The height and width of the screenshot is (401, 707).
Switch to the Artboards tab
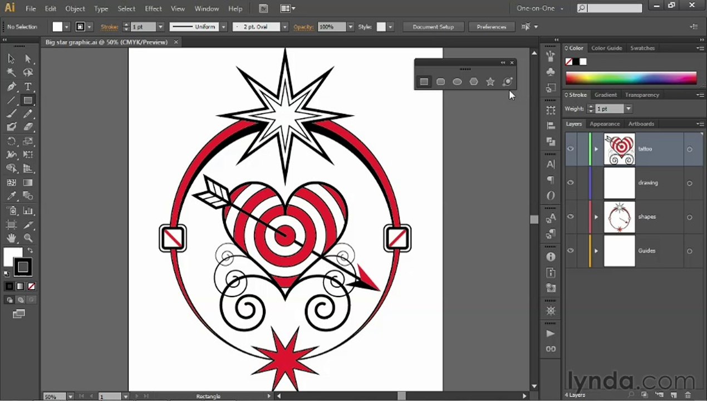(641, 124)
